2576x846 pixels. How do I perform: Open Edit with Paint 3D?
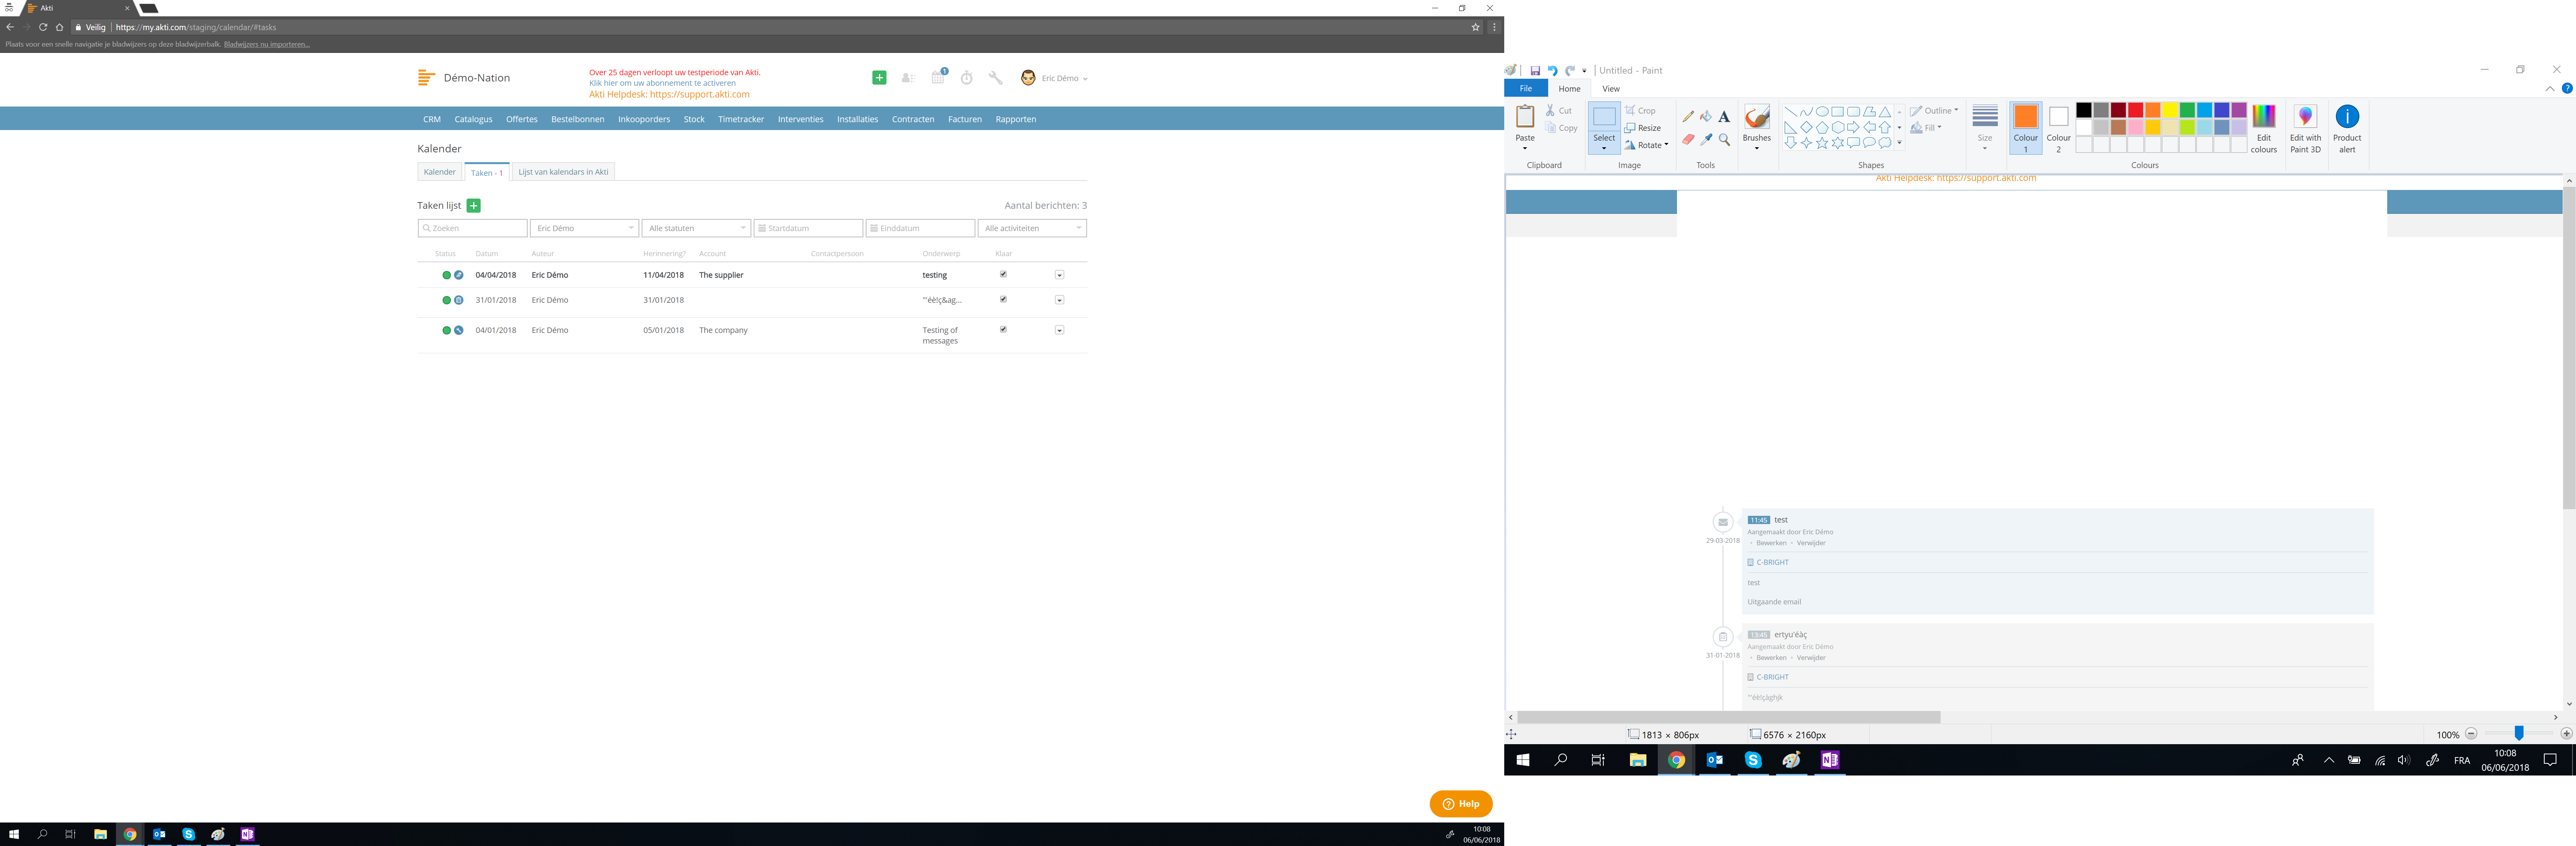coord(2305,129)
